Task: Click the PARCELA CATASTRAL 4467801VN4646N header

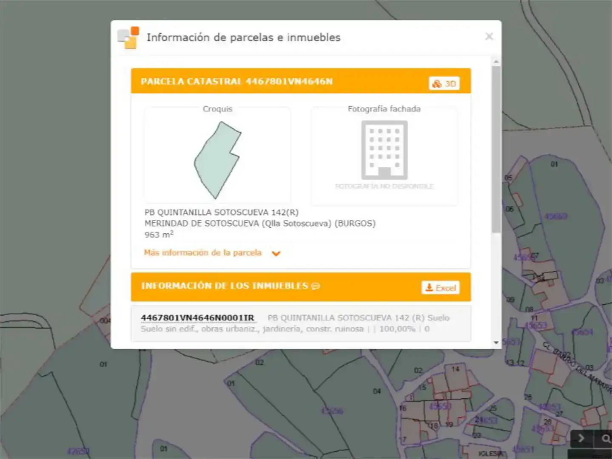Action: click(x=236, y=81)
